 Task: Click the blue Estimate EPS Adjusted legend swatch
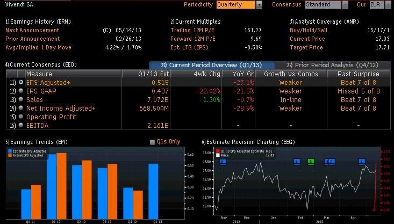(x=10, y=151)
